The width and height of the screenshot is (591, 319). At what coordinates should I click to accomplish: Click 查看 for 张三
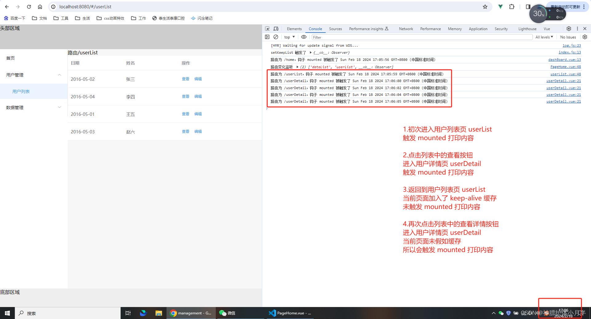point(186,79)
